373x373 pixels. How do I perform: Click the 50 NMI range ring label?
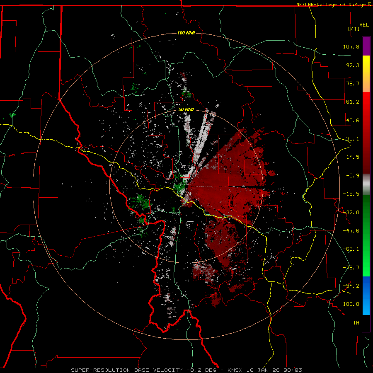coord(186,110)
